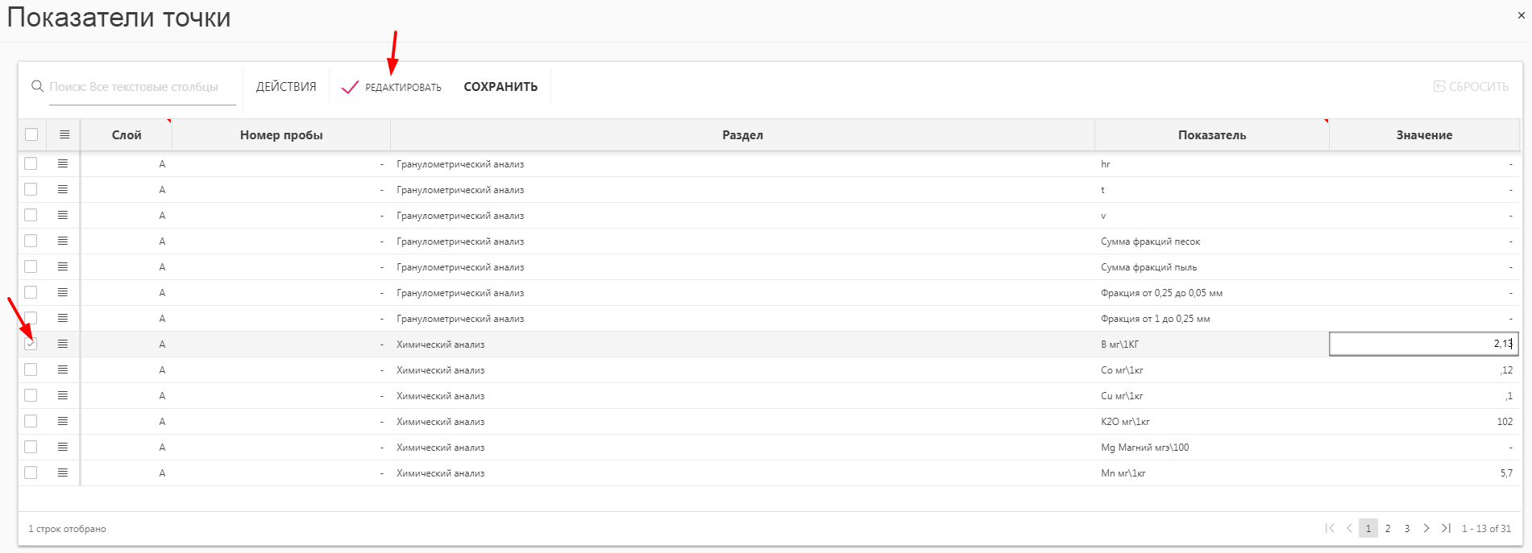
Task: Toggle the Редактировать edit mode
Action: tap(392, 87)
